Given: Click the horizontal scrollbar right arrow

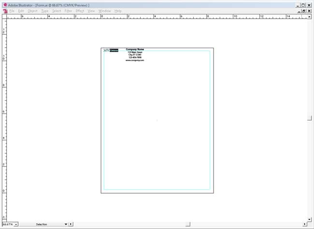Looking at the screenshot, I should click(305, 224).
